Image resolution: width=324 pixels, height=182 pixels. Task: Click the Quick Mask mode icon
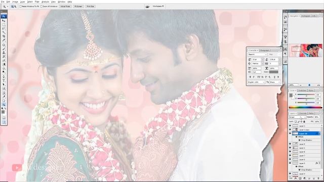4,118
